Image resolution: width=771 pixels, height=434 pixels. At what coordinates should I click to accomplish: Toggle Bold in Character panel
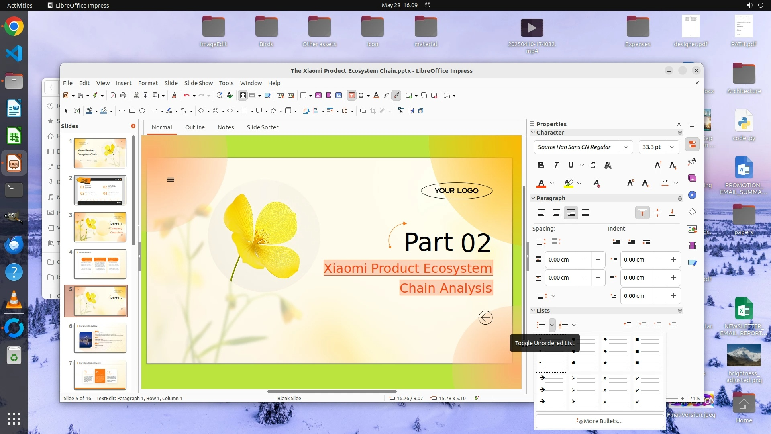[x=541, y=165]
